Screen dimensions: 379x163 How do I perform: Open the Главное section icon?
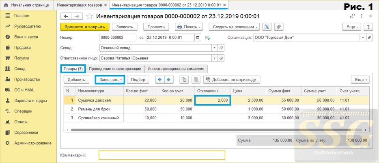[7, 16]
